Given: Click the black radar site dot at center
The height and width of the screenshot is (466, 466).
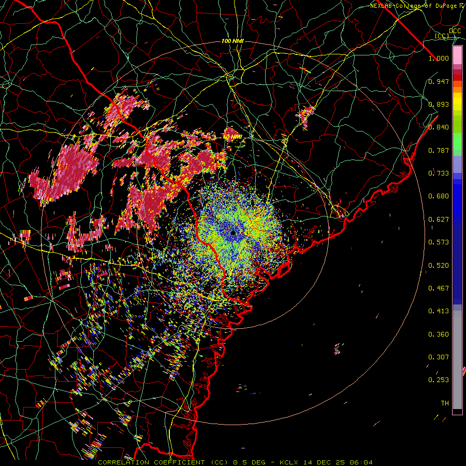Looking at the screenshot, I should (234, 232).
